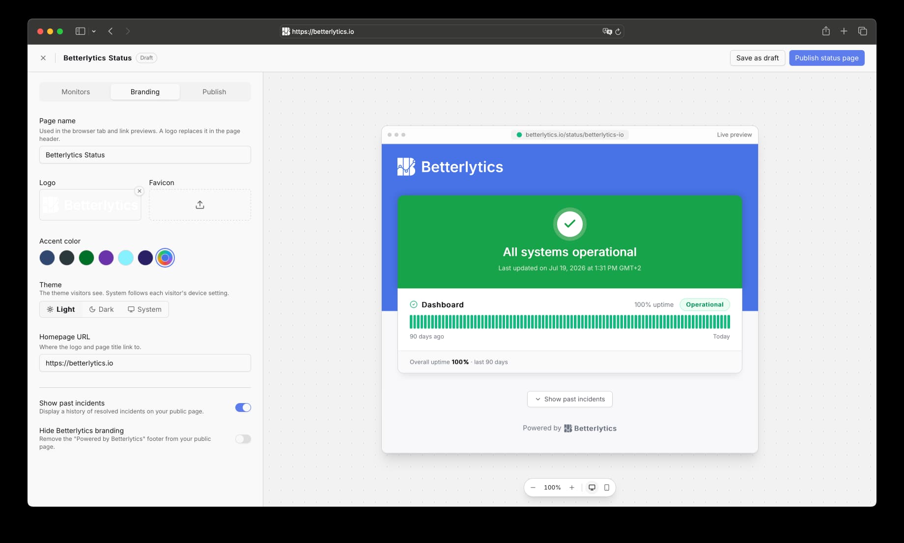Click the browser address bar

pyautogui.click(x=452, y=31)
